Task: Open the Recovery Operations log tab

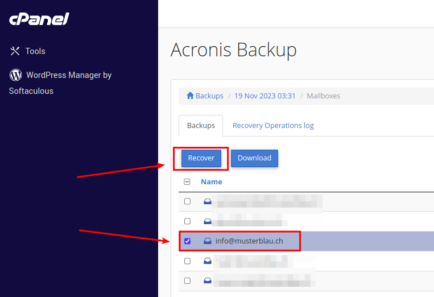Action: point(273,126)
